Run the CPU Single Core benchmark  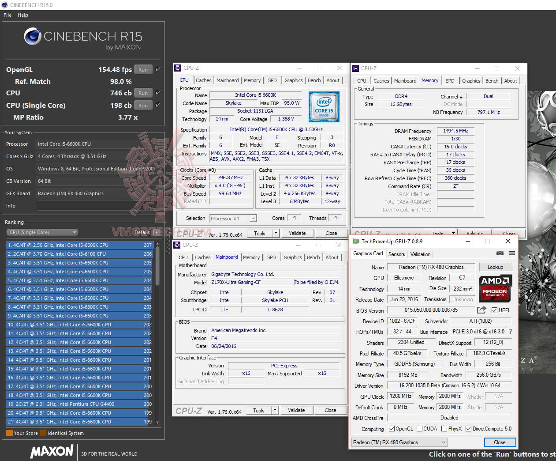pos(143,105)
